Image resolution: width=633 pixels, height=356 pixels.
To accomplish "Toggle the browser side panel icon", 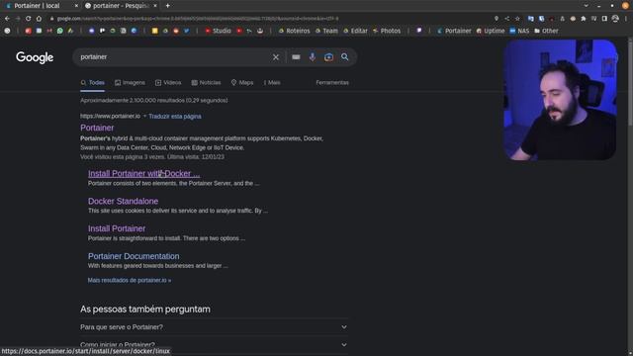I will point(604,19).
